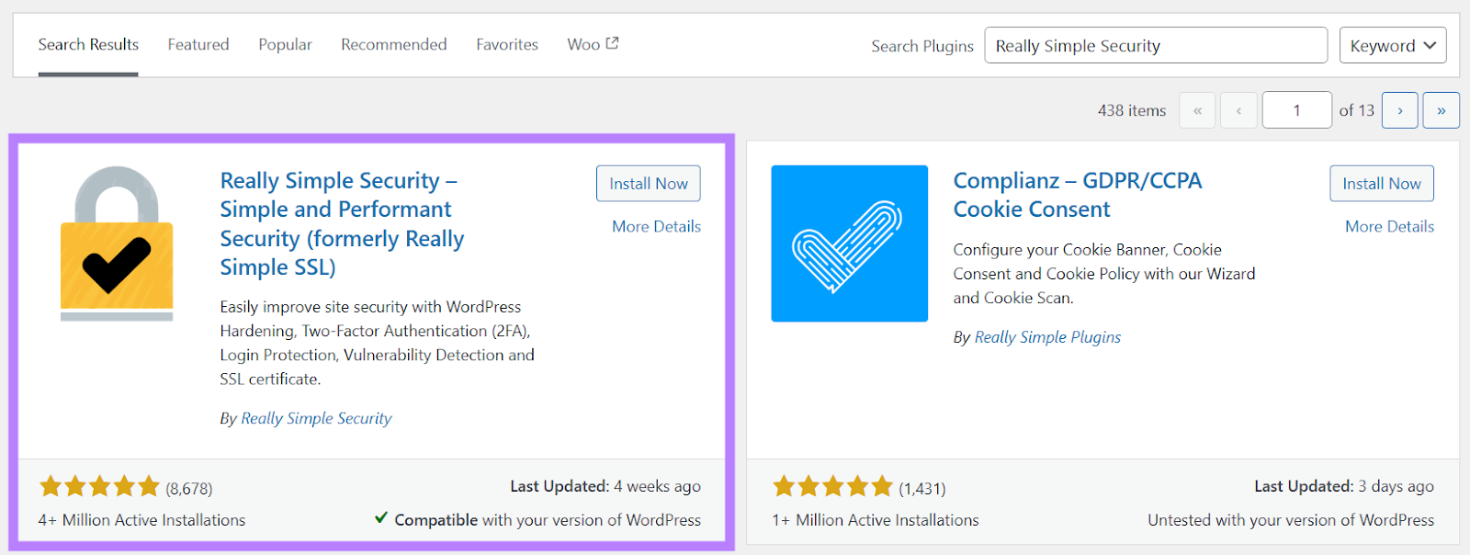Jump to last page of results
Viewport: 1470px width, 555px height.
pos(1441,110)
